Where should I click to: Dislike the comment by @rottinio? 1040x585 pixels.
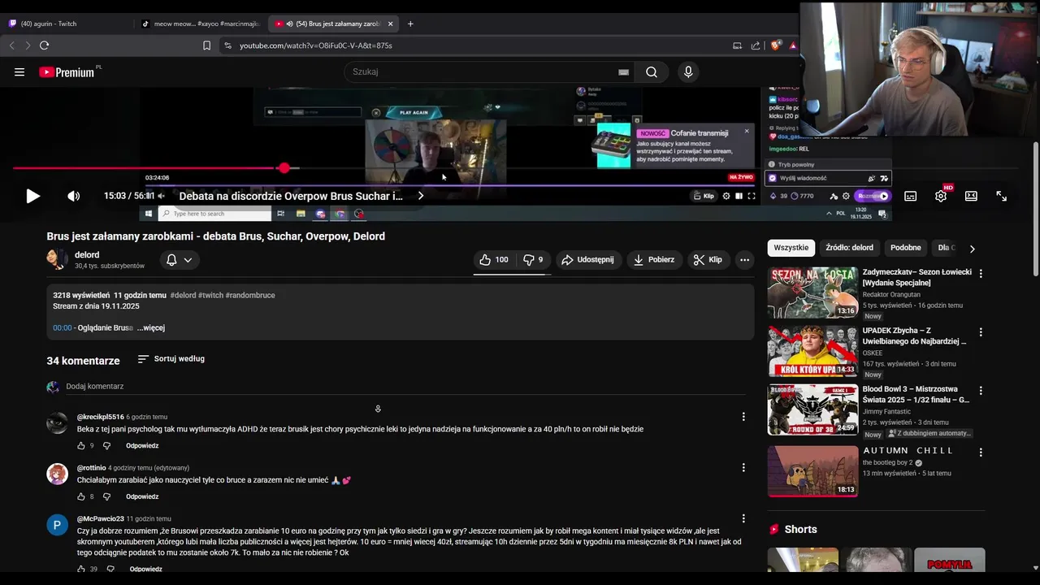pyautogui.click(x=106, y=496)
